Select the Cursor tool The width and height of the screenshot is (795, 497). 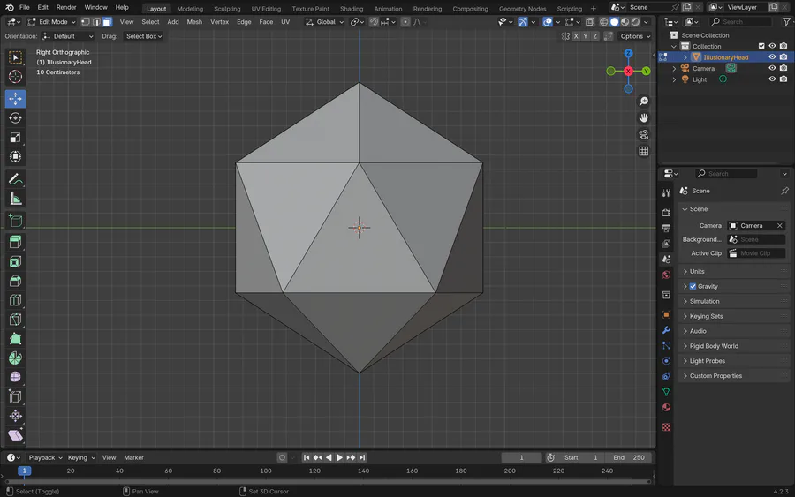pyautogui.click(x=15, y=77)
